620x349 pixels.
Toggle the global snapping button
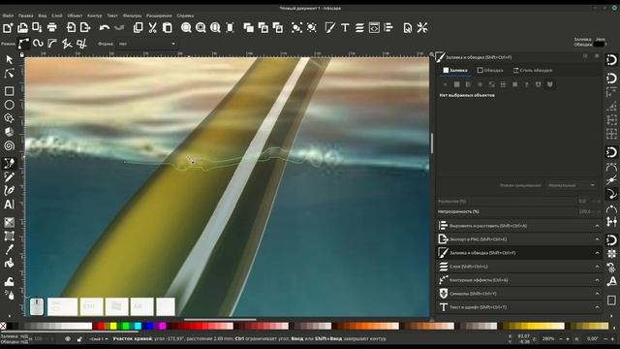[x=611, y=60]
